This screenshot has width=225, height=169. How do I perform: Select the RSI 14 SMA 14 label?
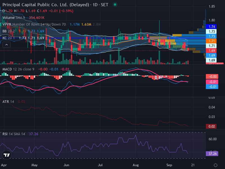13,134
